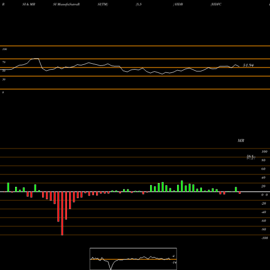Click the 40 label on MR axis

tap(264, 178)
